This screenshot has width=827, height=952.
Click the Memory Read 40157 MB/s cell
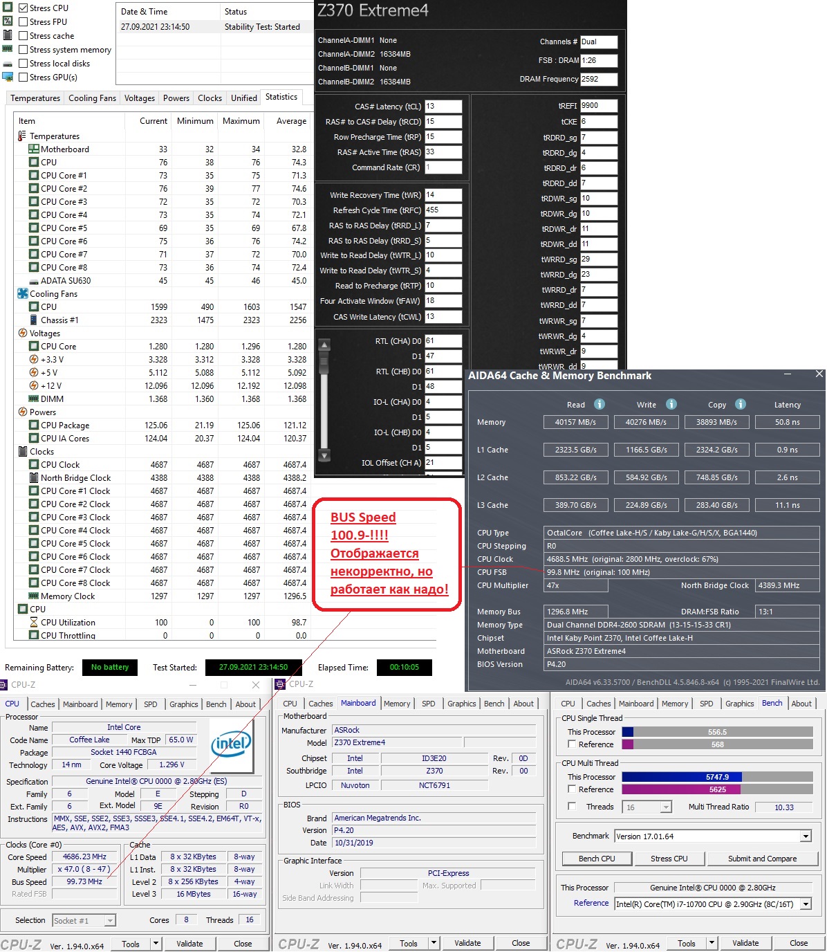[575, 422]
